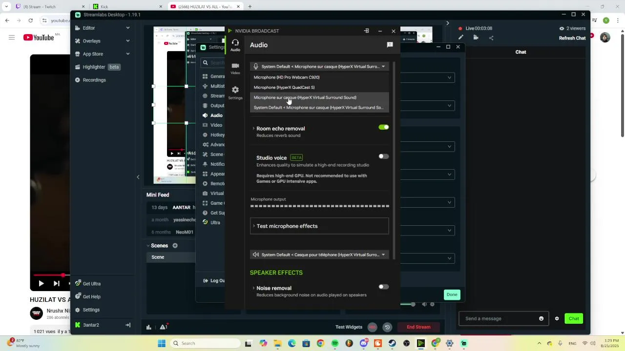Click the camera icon under Live timer
This screenshot has width=625, height=351.
(476, 38)
